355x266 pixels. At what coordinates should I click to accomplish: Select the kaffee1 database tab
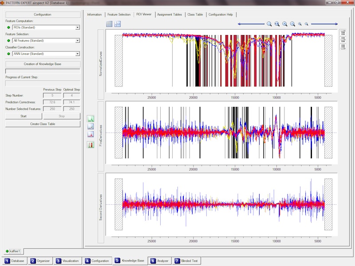coord(14,251)
